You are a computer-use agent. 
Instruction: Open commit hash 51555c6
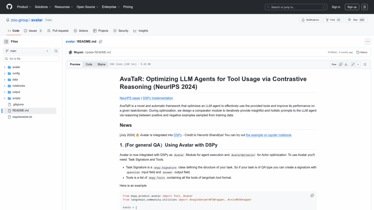[x=332, y=52]
